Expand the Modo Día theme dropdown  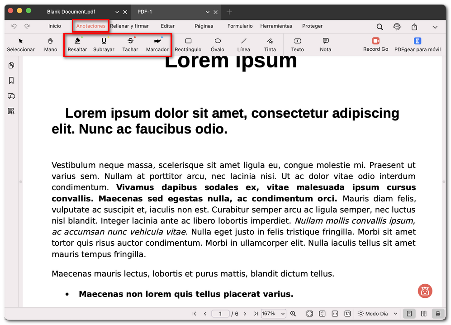pos(378,314)
